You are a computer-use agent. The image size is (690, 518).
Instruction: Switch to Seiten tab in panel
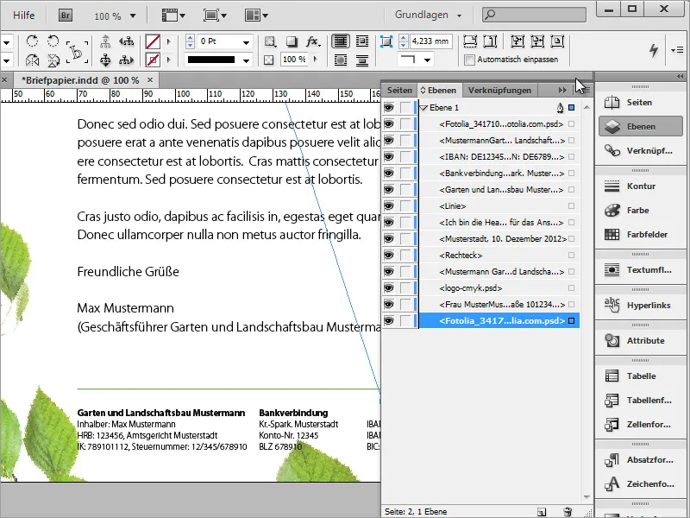coord(399,91)
